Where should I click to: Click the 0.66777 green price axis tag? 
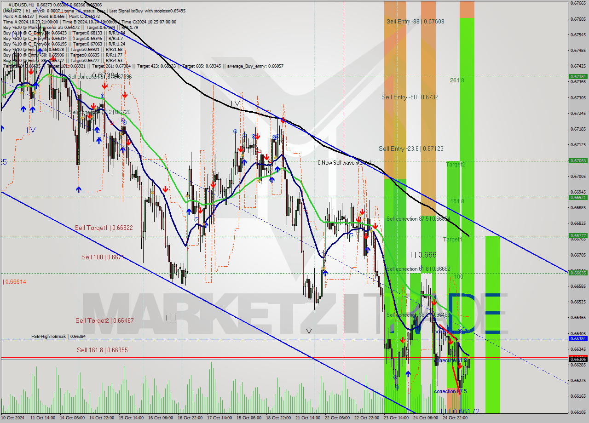tap(578, 236)
